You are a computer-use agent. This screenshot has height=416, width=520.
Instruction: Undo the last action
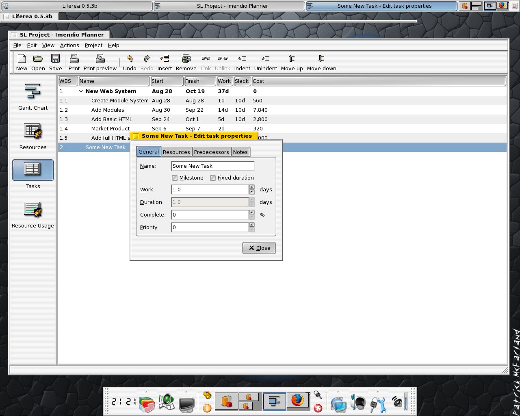coord(130,63)
